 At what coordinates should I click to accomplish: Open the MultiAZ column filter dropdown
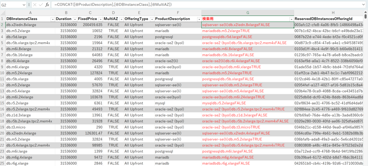(x=121, y=19)
